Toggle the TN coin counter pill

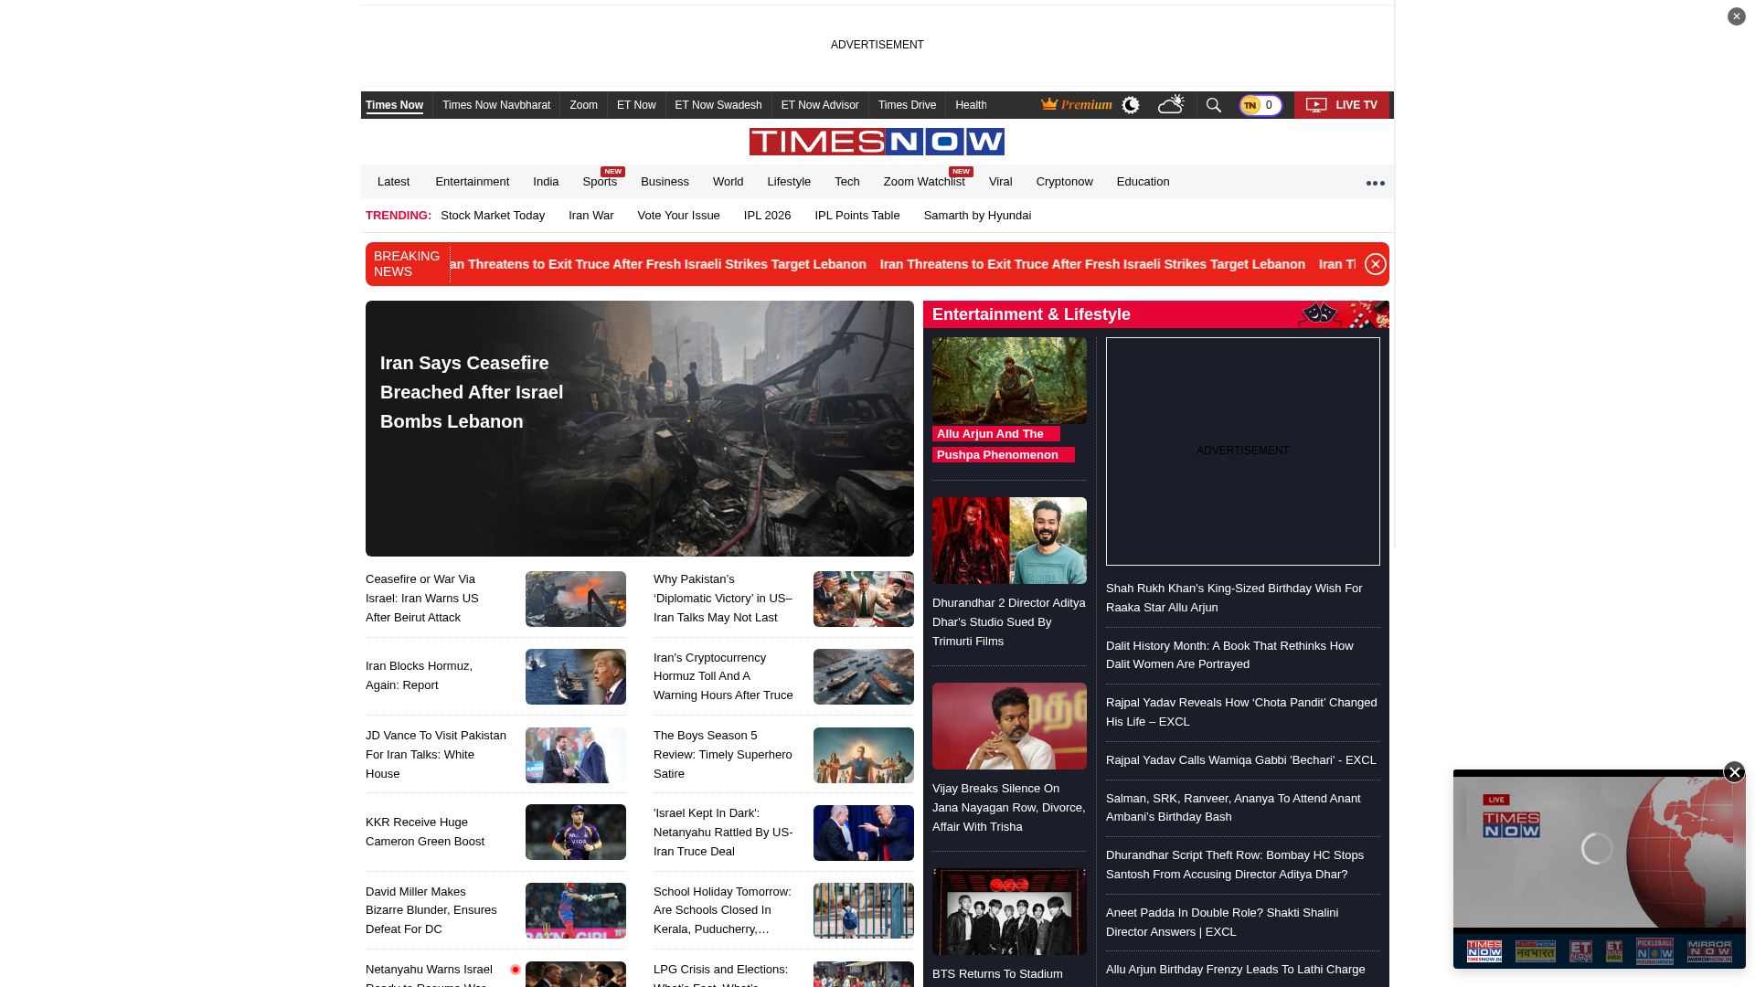point(1260,105)
